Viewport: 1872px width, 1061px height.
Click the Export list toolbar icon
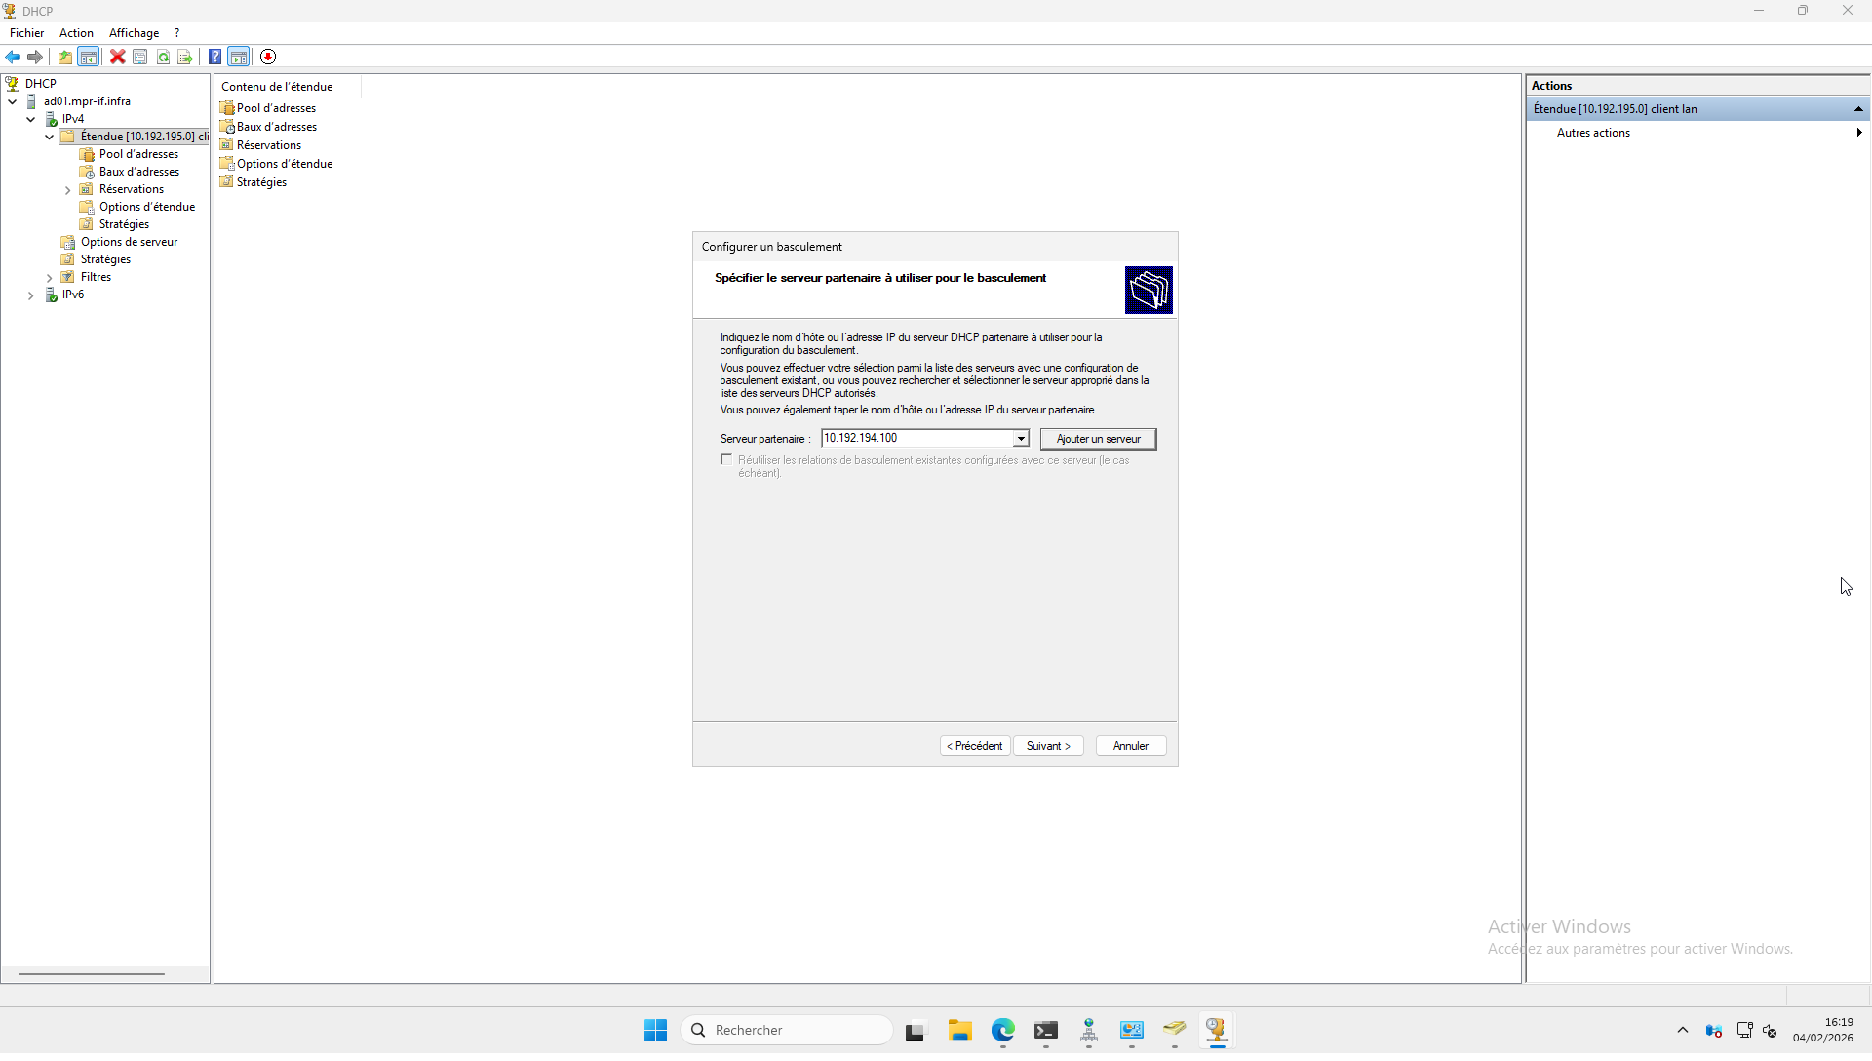click(x=185, y=57)
